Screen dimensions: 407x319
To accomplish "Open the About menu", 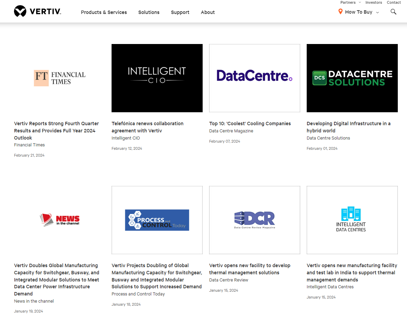I will tap(208, 12).
